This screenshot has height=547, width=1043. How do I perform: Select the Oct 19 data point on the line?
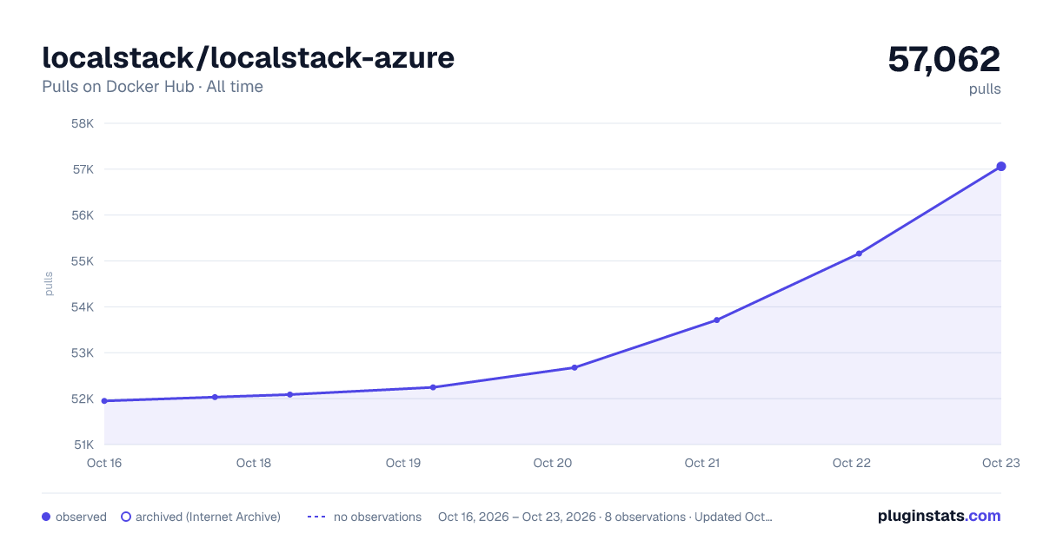[x=433, y=387]
